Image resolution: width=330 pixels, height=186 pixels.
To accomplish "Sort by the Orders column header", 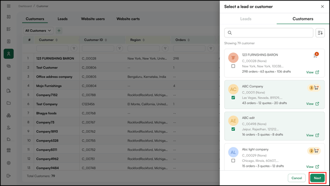I will (x=182, y=40).
